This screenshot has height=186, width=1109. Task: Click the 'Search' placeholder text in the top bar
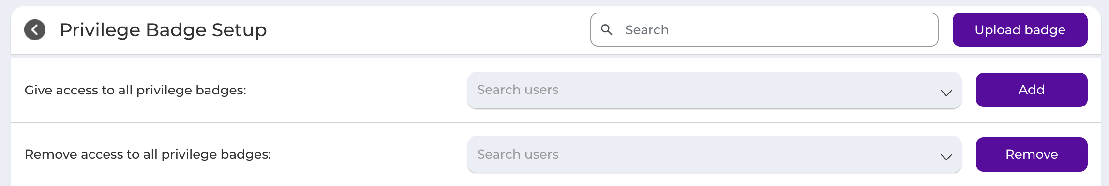point(647,30)
